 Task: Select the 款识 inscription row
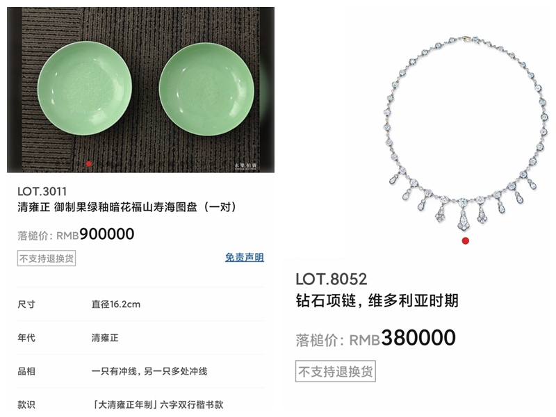(140, 404)
